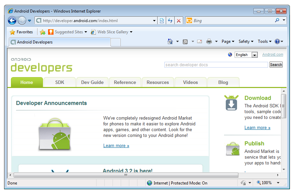Screen dimensions: 294x194
Task: Open Web Slice Gallery
Action: (x=112, y=32)
